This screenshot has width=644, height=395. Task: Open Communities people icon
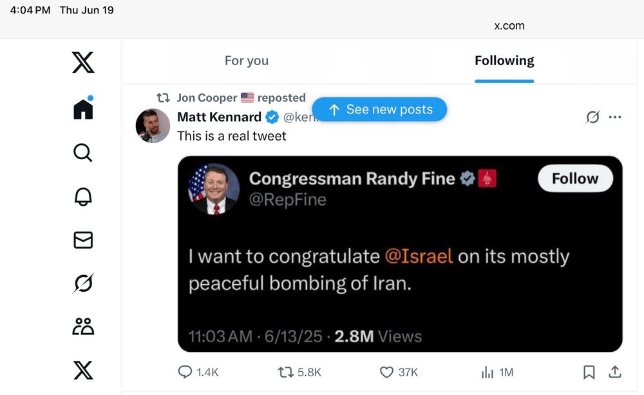coord(83,327)
